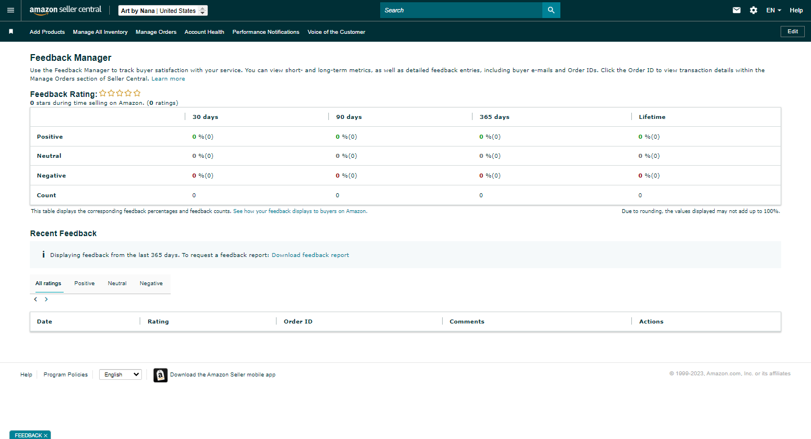
Task: Close the FEEDBACK tab with the X
Action: click(46, 436)
